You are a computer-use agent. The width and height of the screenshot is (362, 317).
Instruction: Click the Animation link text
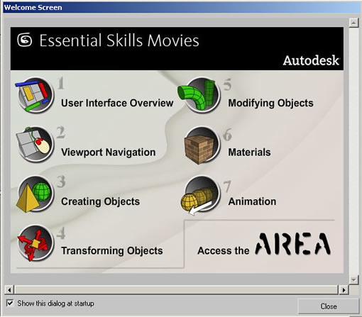coord(252,201)
